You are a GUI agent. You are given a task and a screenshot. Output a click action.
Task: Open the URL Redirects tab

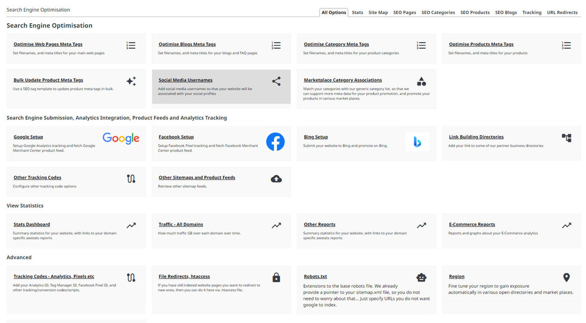562,12
